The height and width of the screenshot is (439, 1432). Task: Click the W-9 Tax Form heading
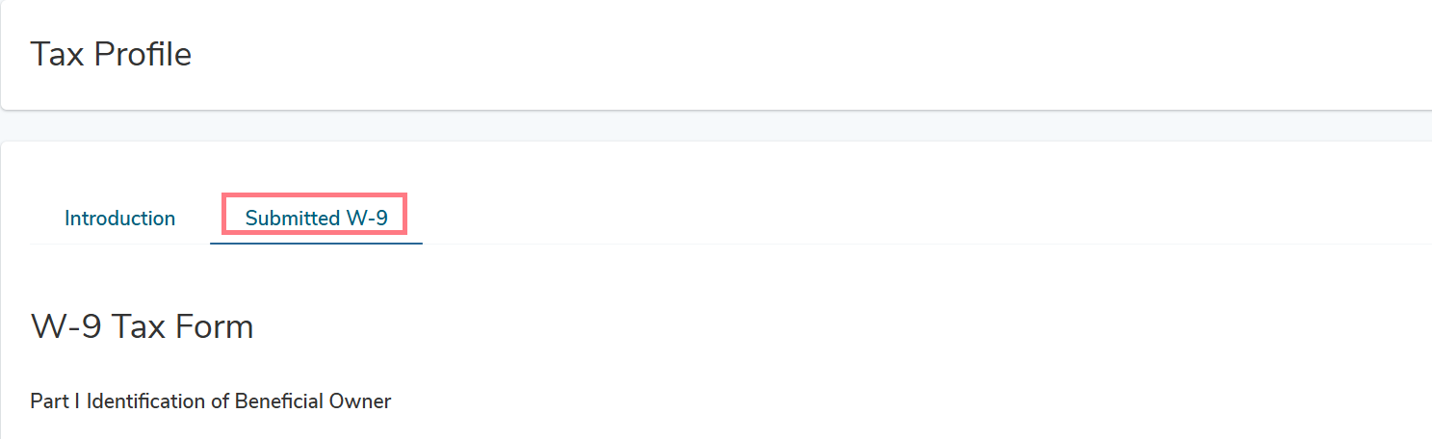pos(142,327)
